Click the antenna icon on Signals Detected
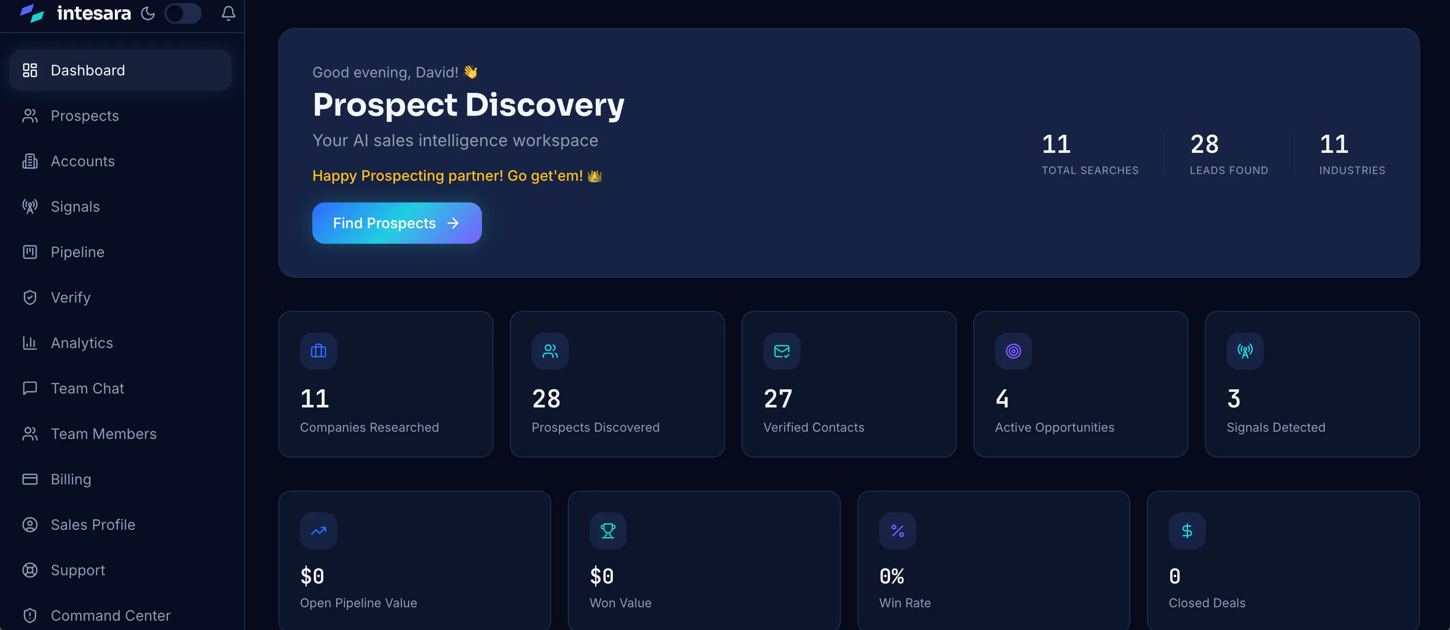1450x630 pixels. coord(1245,351)
